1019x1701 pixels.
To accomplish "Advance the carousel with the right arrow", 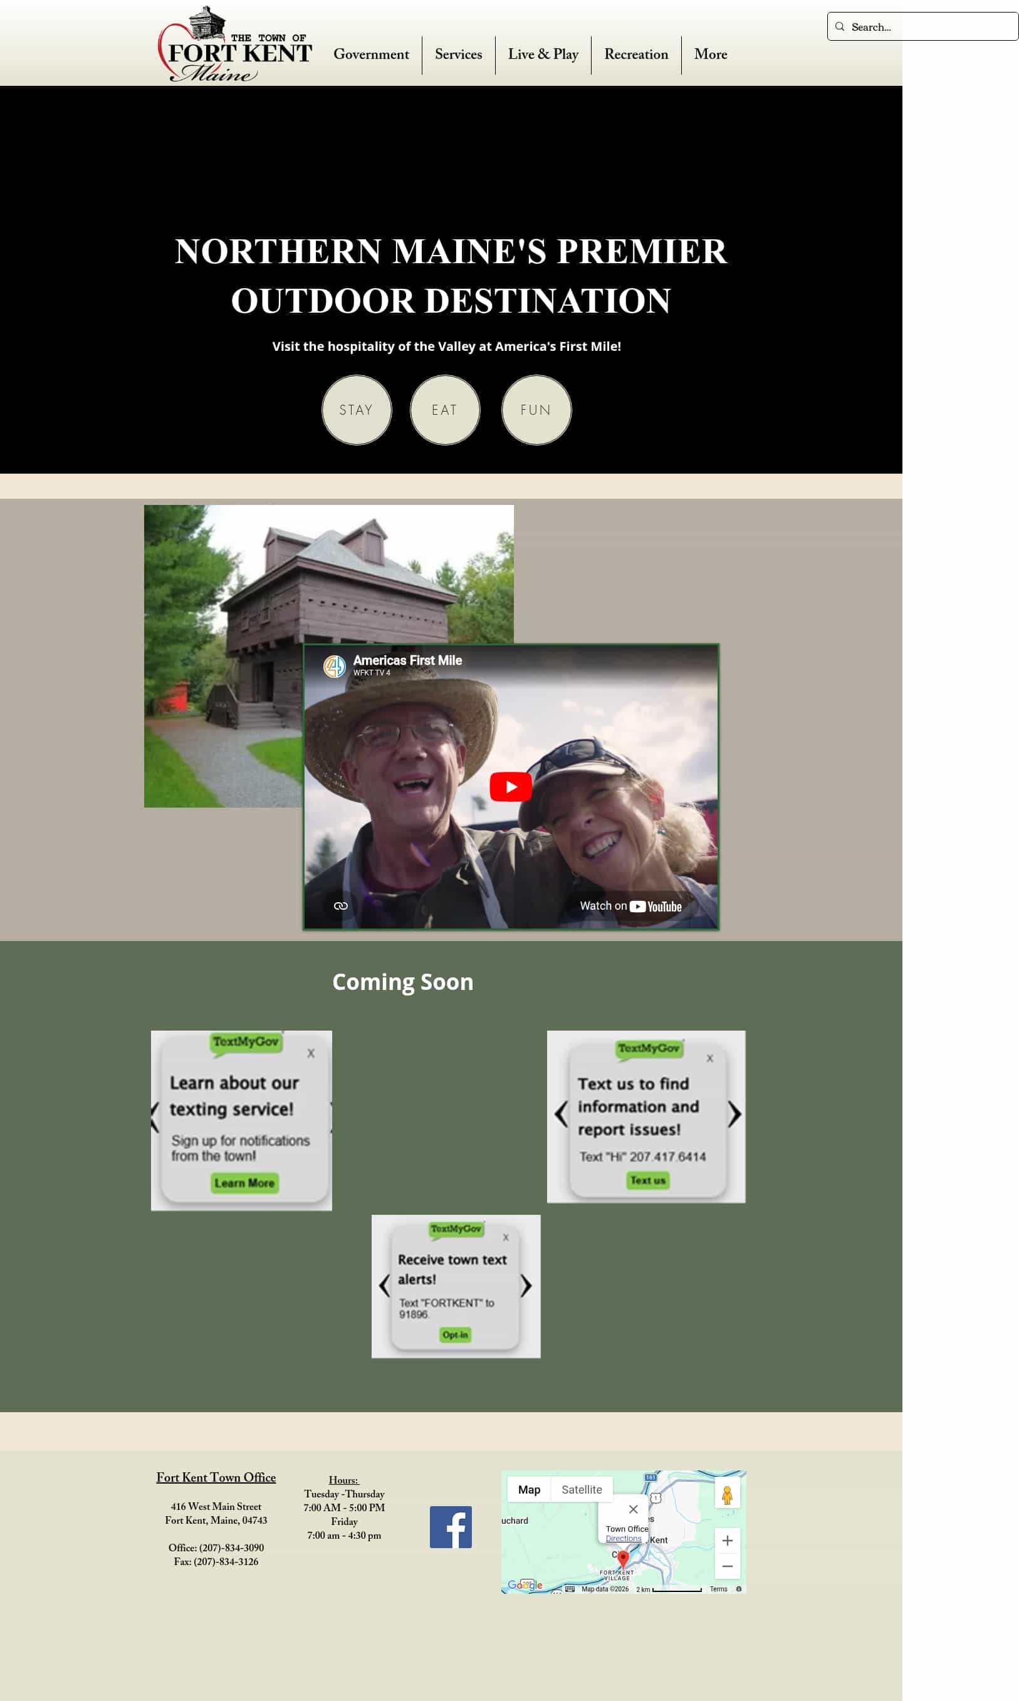I will (735, 1115).
